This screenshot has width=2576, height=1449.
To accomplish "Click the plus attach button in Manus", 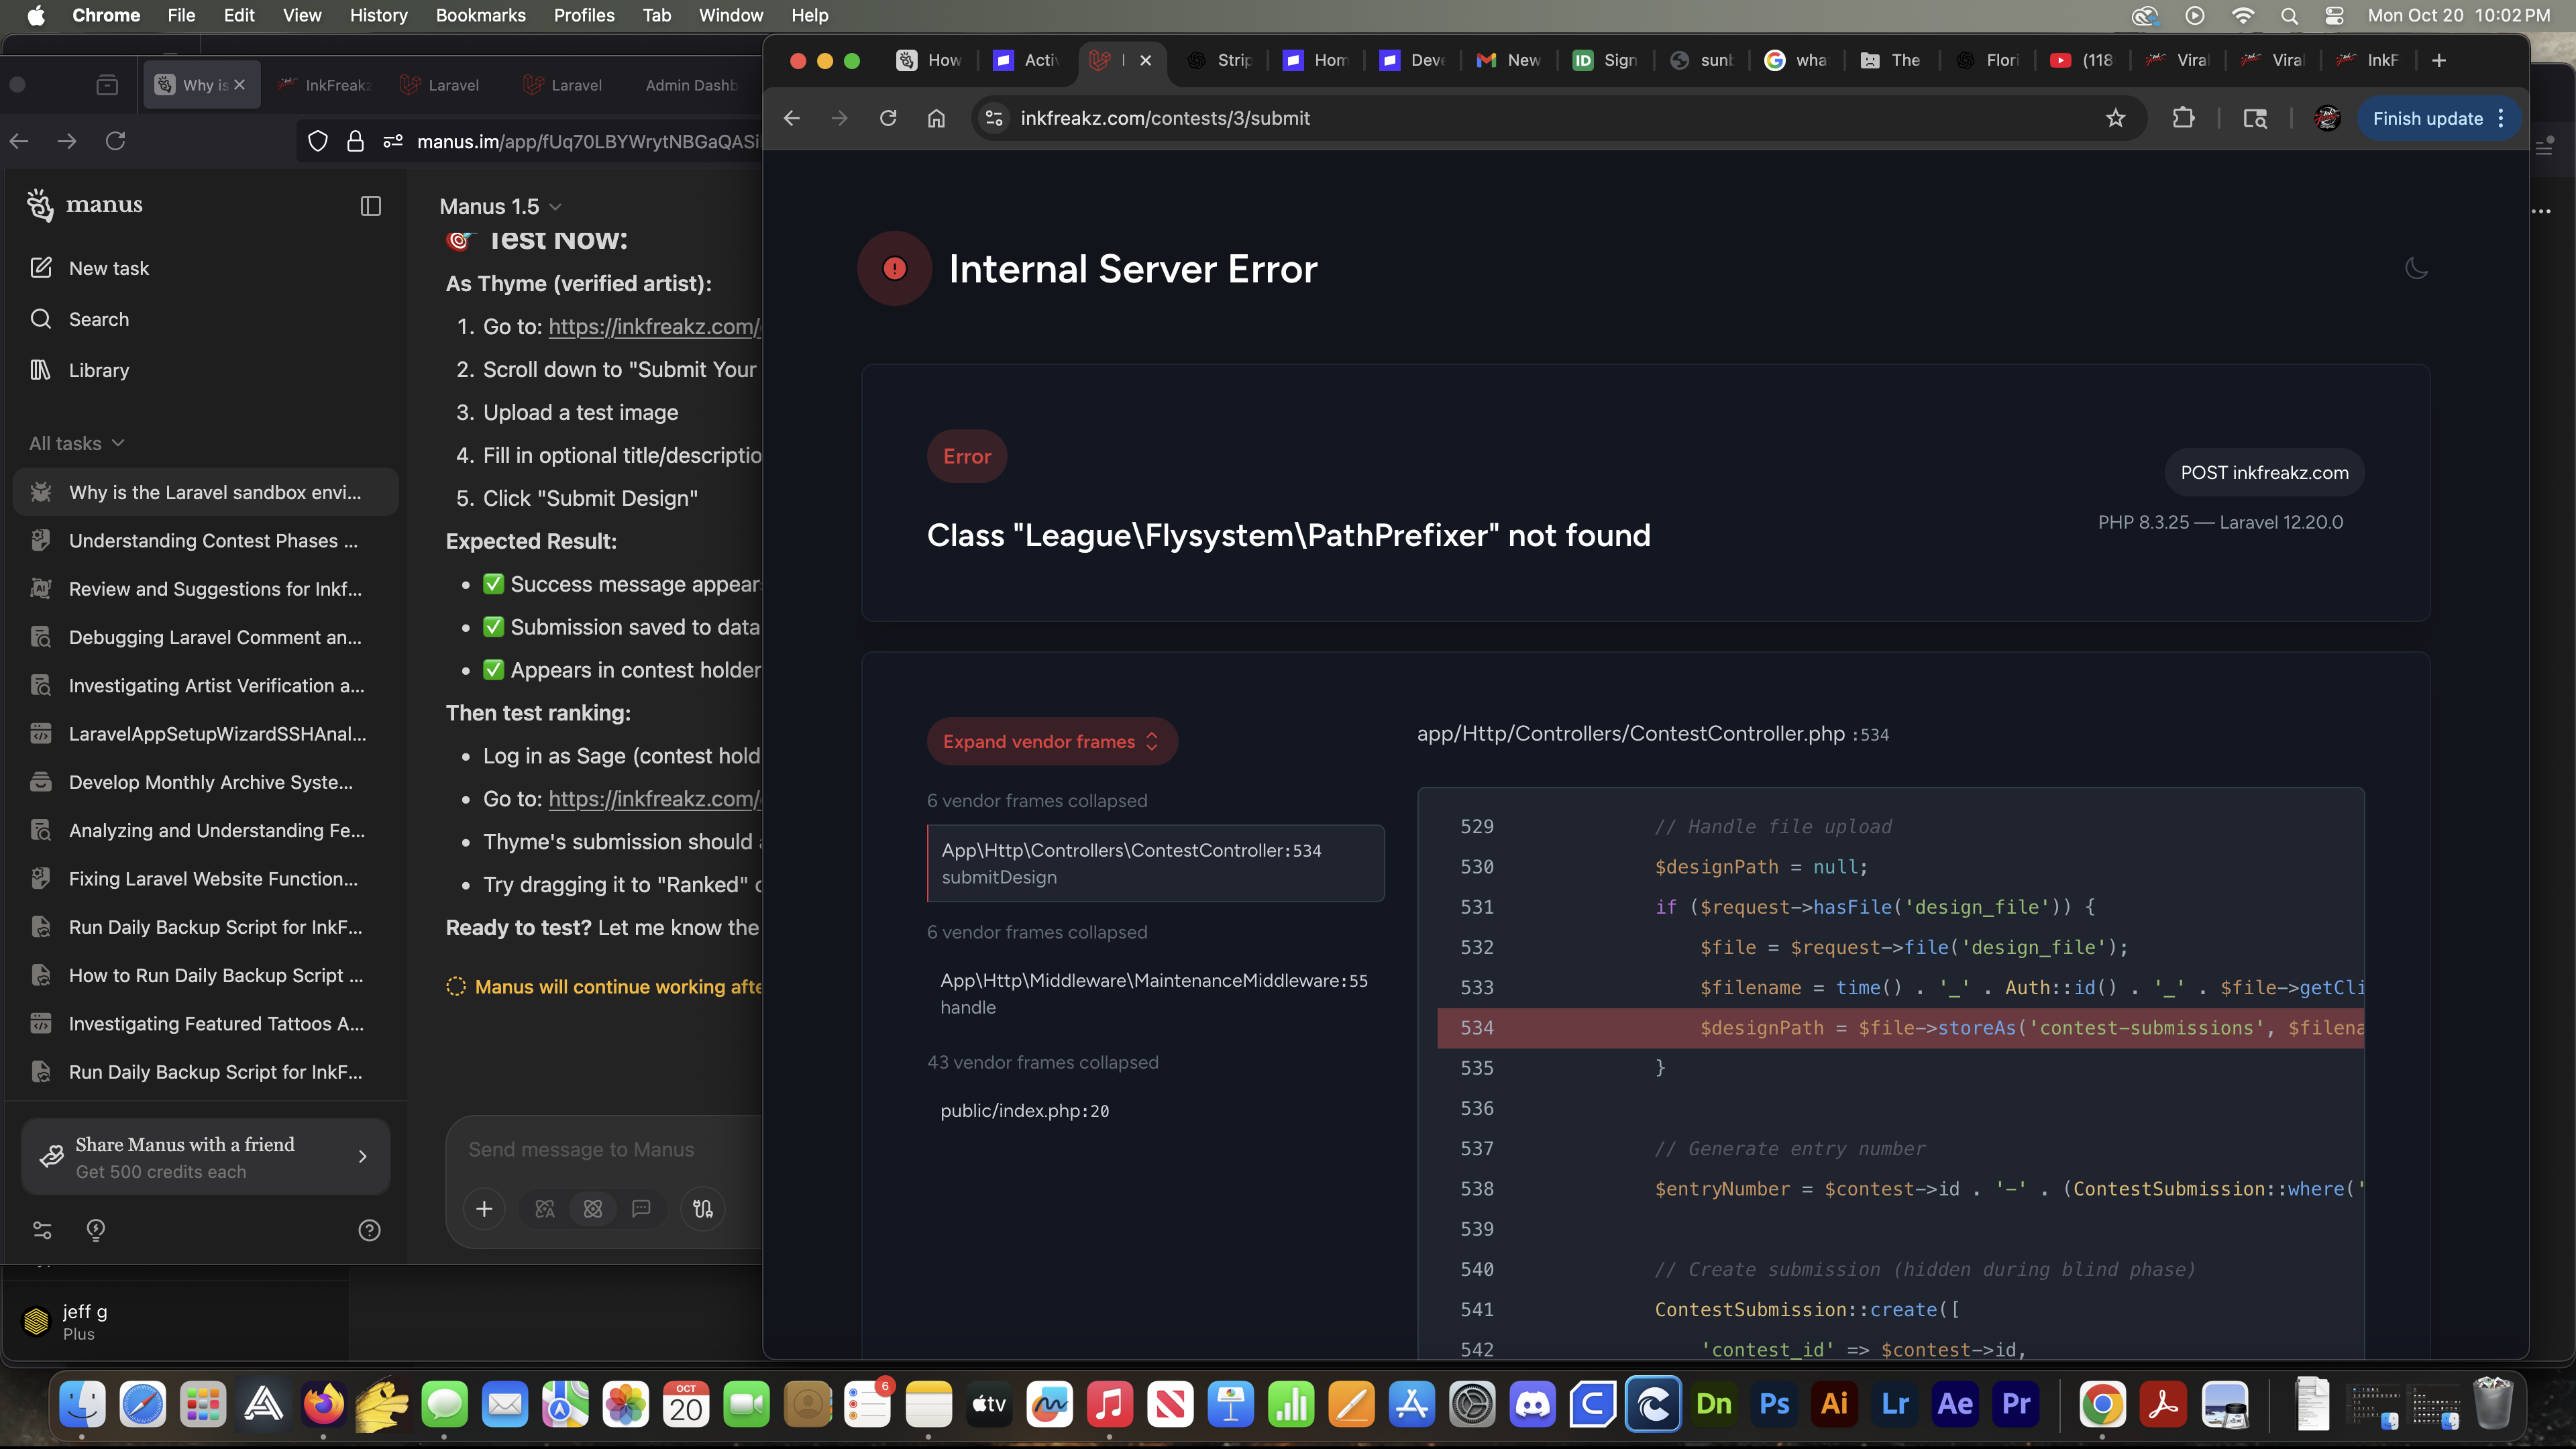I will tap(484, 1209).
